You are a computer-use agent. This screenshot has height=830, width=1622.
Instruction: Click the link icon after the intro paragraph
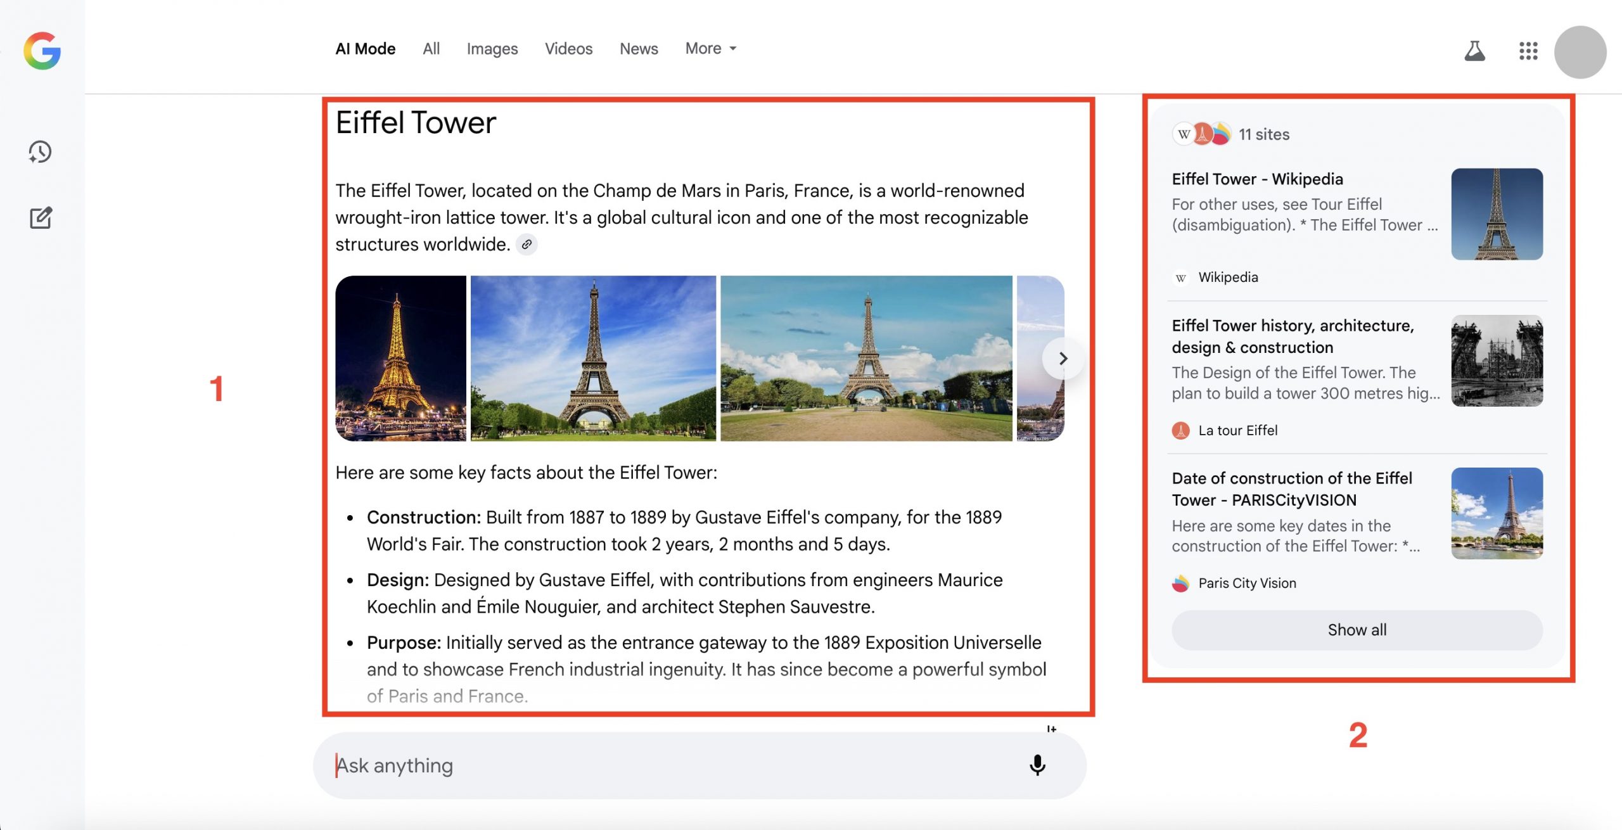527,244
